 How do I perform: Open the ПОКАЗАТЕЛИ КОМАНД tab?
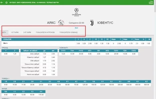click(x=68, y=32)
